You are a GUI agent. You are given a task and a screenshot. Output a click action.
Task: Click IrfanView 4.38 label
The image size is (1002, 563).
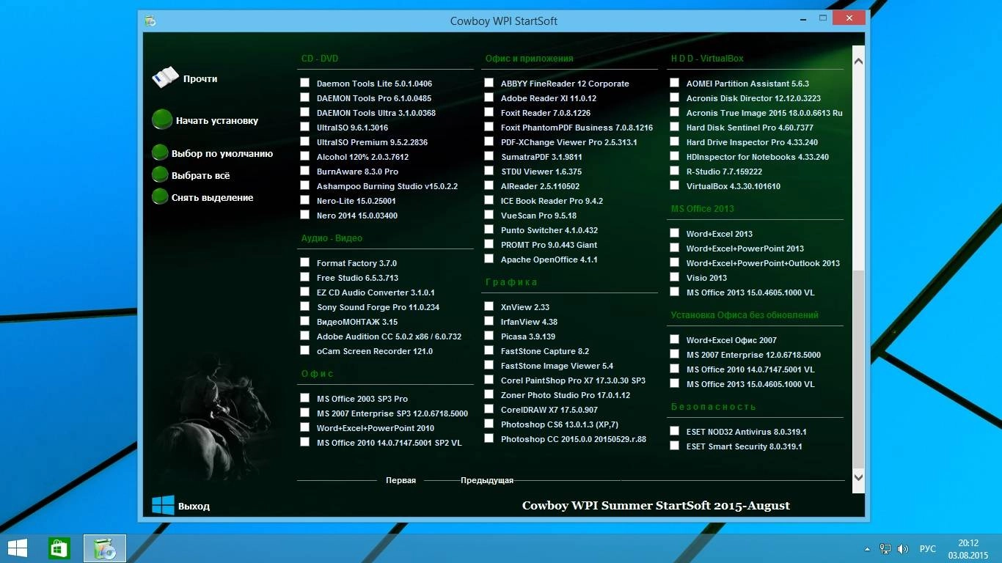point(529,322)
